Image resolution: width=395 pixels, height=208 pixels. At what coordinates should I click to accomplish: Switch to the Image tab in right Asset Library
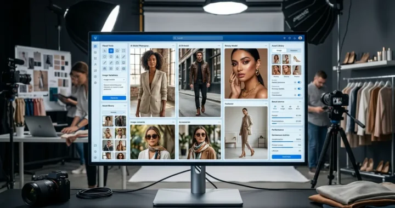[x=279, y=50]
